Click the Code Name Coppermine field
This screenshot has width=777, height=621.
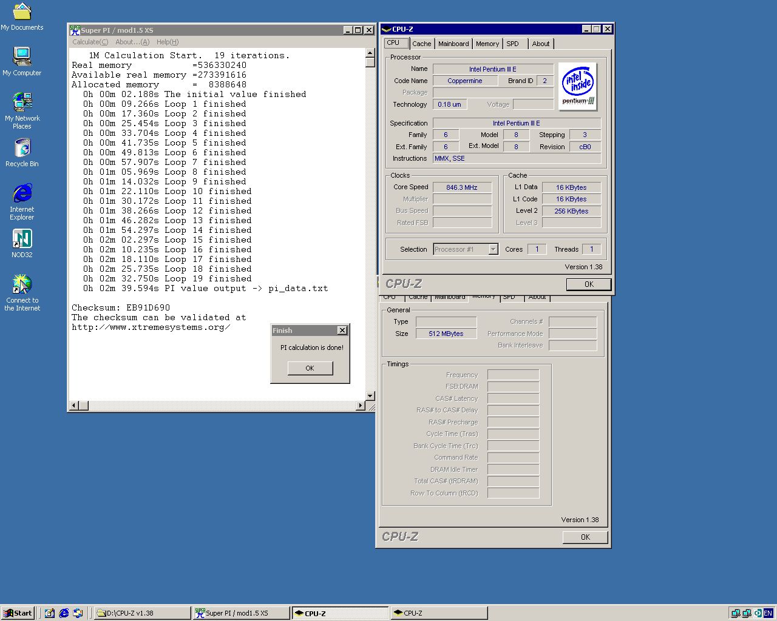(465, 81)
